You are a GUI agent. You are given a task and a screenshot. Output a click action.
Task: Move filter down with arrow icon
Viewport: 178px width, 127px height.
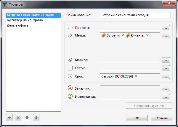[36, 118]
